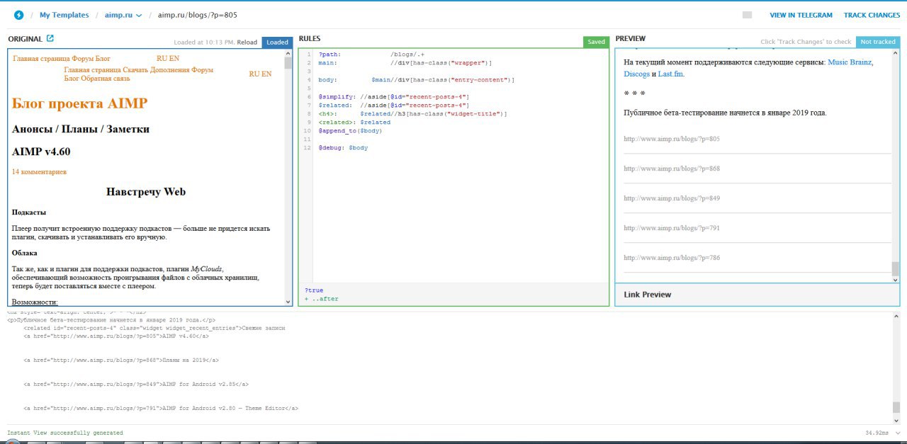Place cursor on body: entry-content rule
Screen dimensions: 907x444
pyautogui.click(x=417, y=80)
